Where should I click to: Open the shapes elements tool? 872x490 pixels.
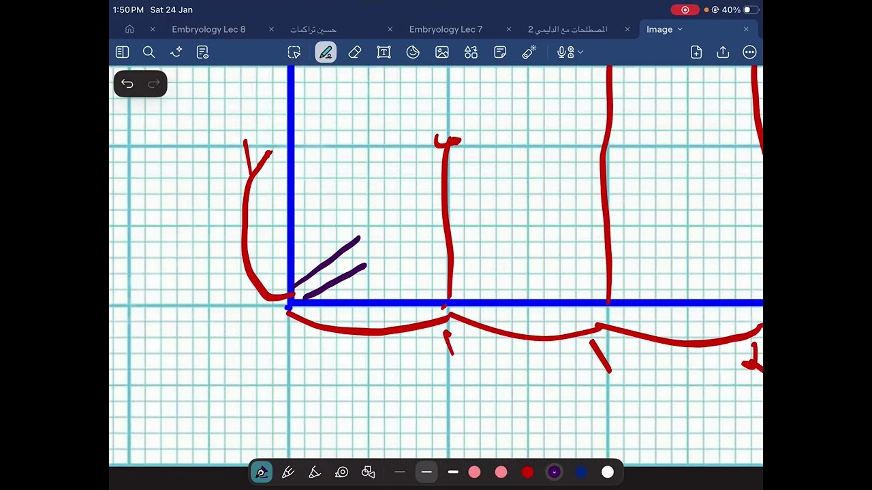pyautogui.click(x=471, y=52)
